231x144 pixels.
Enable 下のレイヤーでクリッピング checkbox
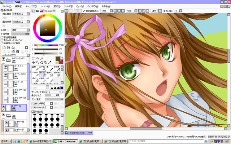tap(2, 40)
